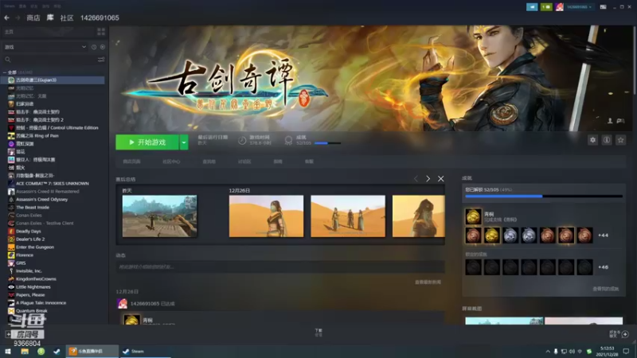Click the achievements ribbon icon near play button
The width and height of the screenshot is (637, 358).
pyautogui.click(x=288, y=141)
